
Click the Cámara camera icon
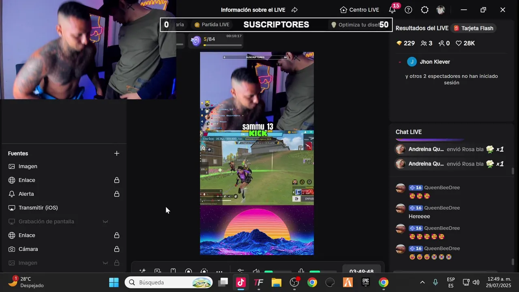[12, 249]
